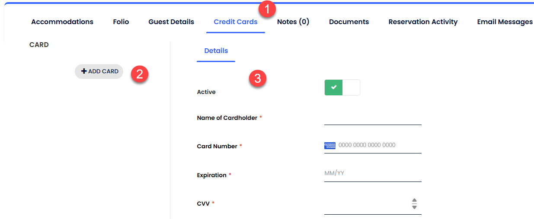Click the ADD CARD button
Image resolution: width=534 pixels, height=219 pixels.
pos(99,72)
